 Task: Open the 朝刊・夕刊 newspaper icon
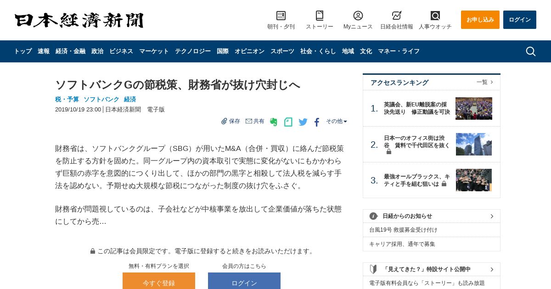tap(281, 16)
